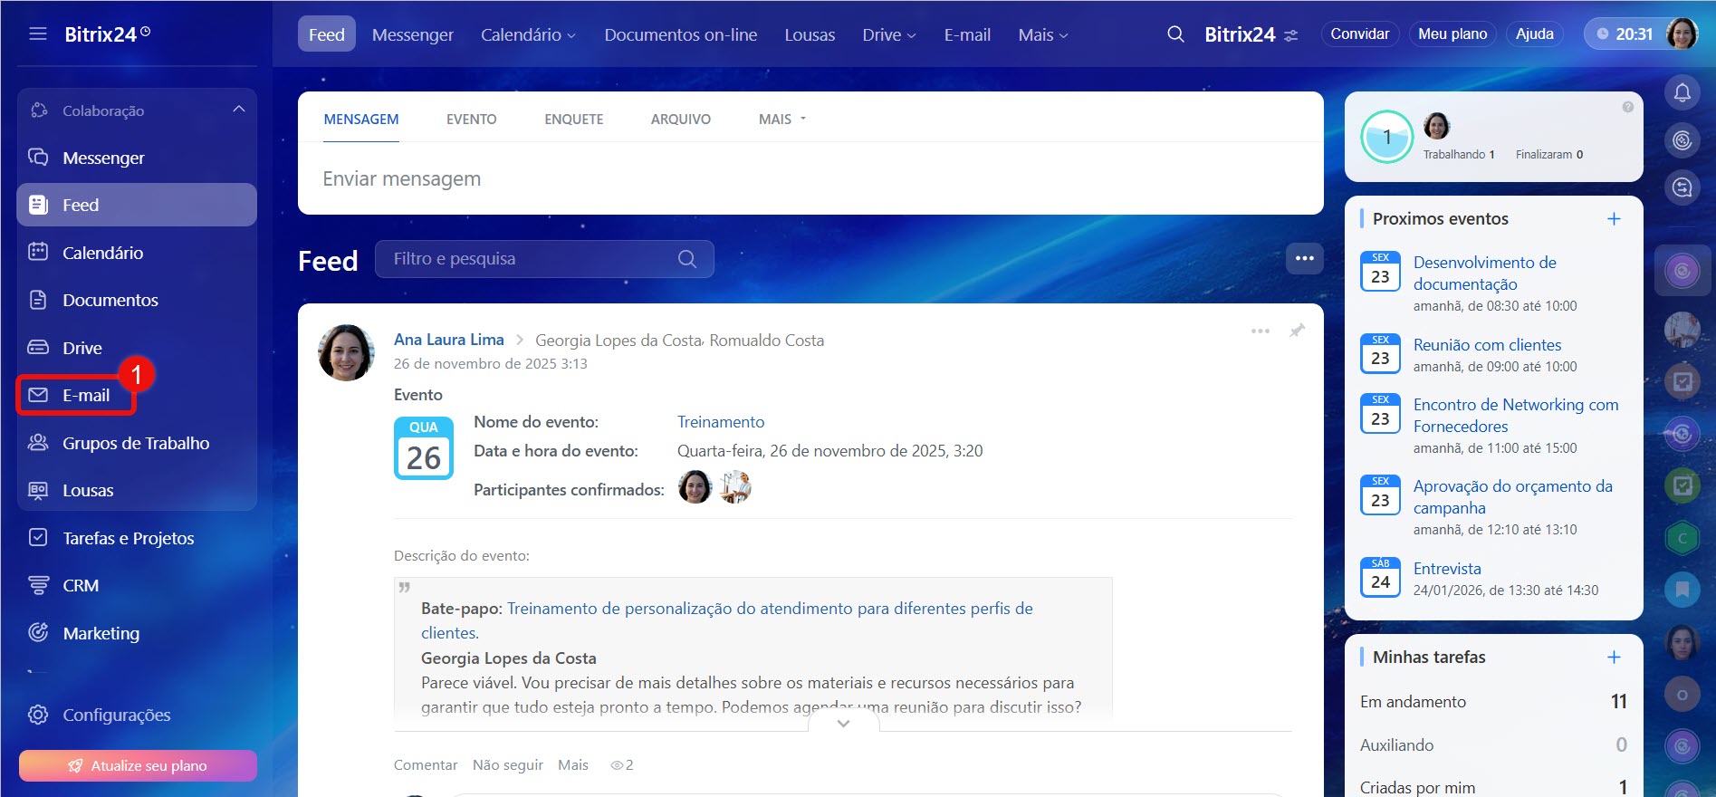Switch to the EVENTO tab
The image size is (1716, 797).
471,119
